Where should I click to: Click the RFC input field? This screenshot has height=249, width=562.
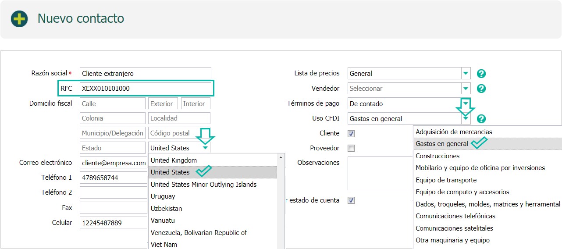(x=146, y=89)
